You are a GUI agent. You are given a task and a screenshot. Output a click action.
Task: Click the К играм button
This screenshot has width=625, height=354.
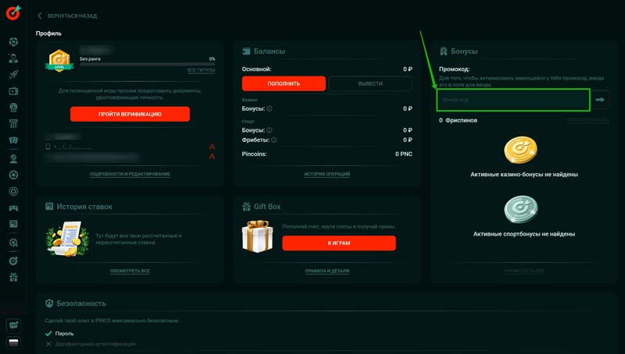pos(339,243)
